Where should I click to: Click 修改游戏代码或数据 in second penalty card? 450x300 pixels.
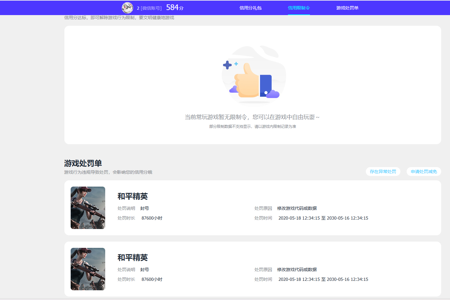(x=297, y=270)
